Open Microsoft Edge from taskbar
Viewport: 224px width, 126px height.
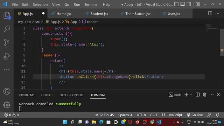pyautogui.click(x=101, y=122)
